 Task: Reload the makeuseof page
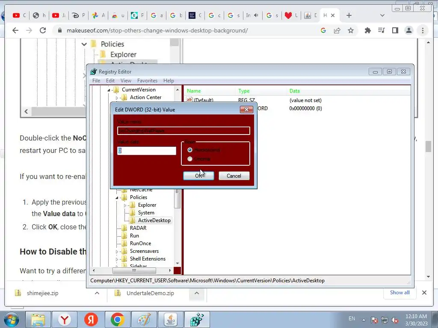pyautogui.click(x=43, y=30)
